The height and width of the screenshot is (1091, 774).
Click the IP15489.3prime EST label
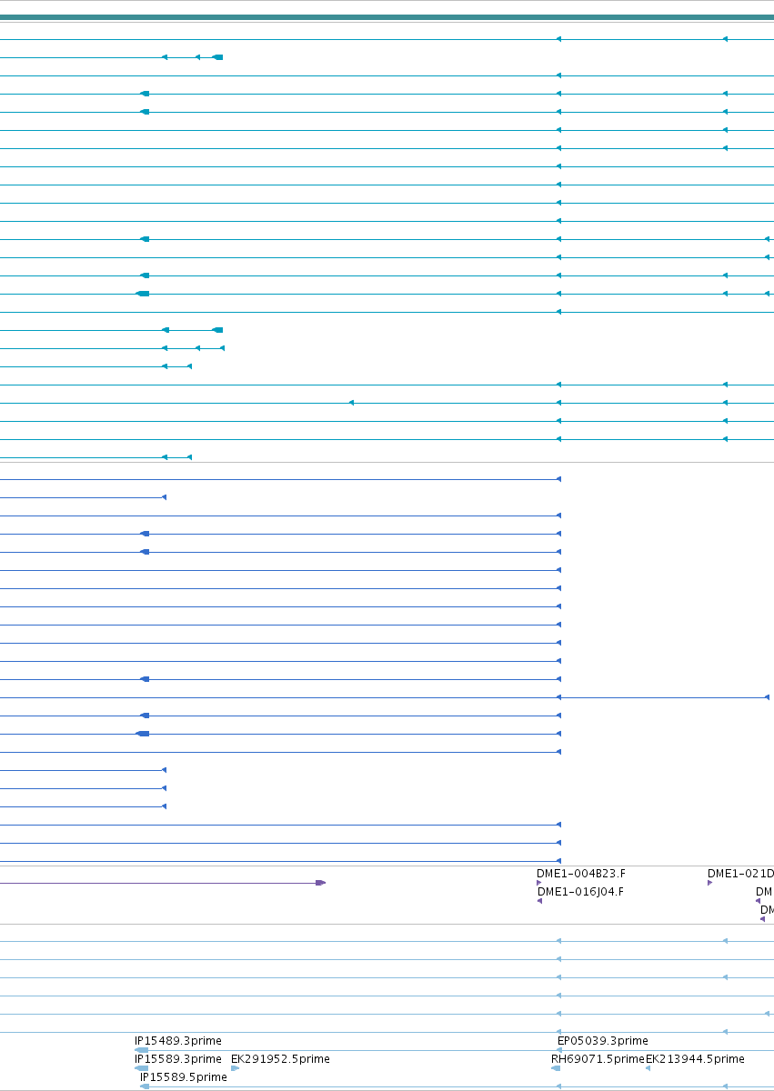coord(178,1041)
